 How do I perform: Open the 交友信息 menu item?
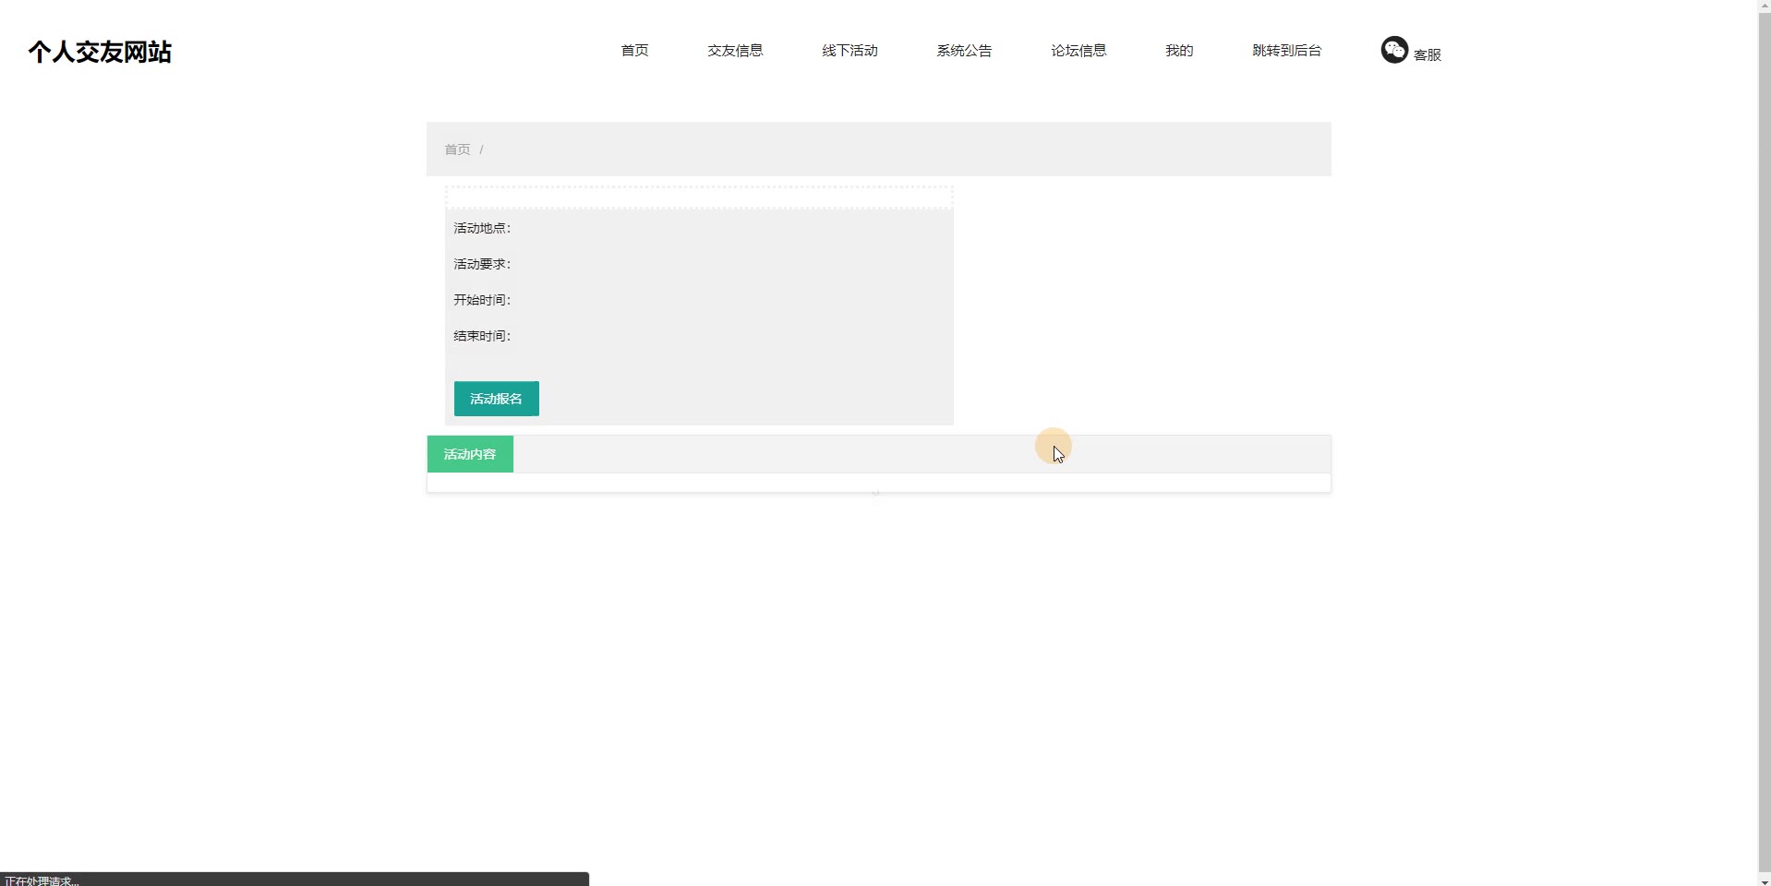735,51
